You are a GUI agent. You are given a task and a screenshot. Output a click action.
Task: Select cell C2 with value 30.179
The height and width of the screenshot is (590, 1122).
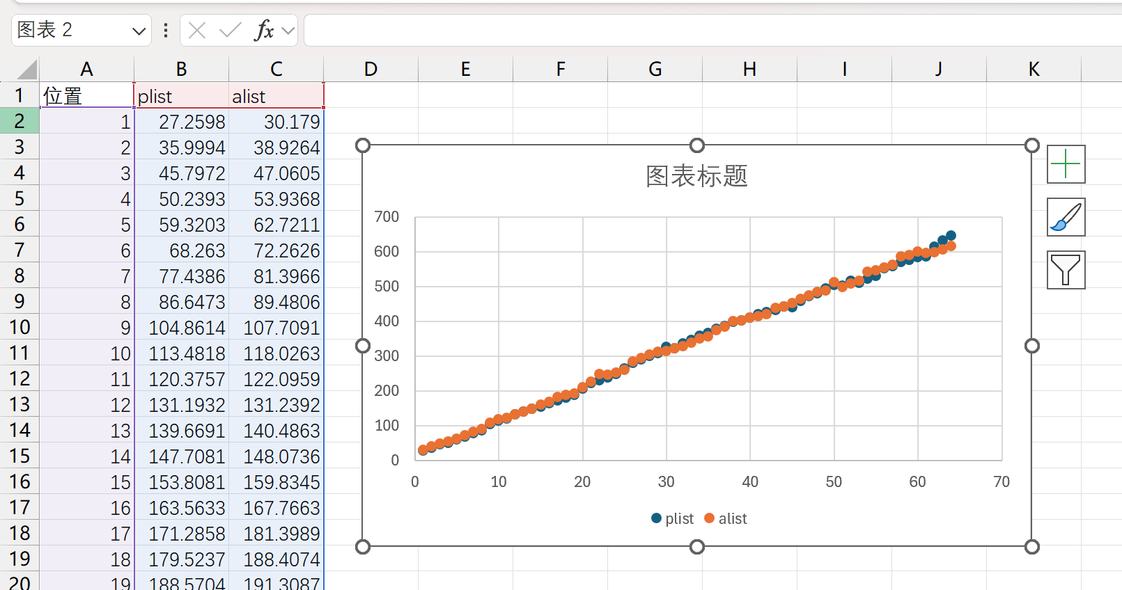point(276,122)
